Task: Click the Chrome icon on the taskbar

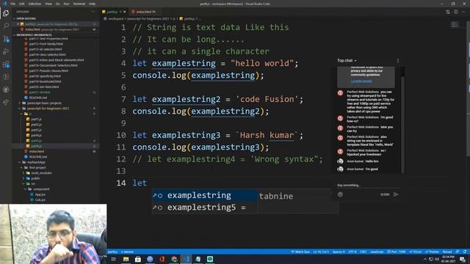Action: click(174, 259)
